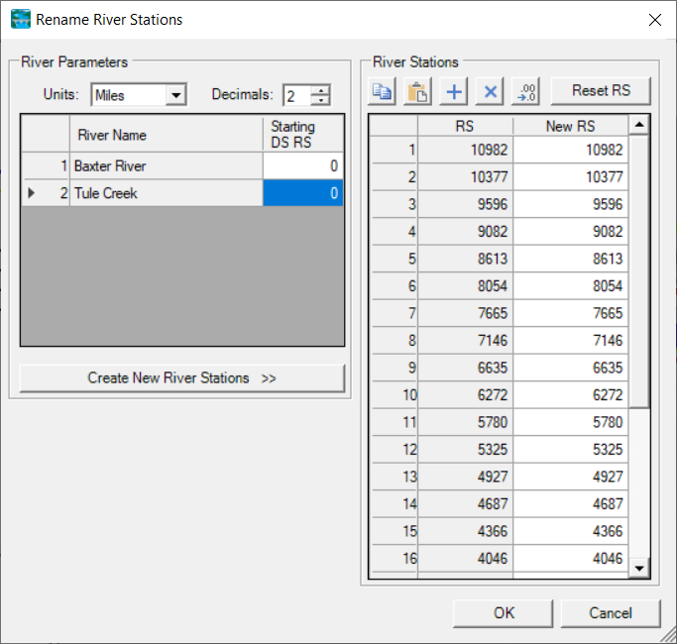The width and height of the screenshot is (677, 644).
Task: Click the Create New River Stations button
Action: click(182, 378)
